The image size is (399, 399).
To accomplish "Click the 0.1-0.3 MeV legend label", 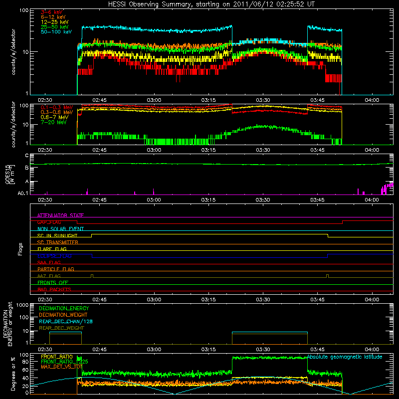I will pos(57,107).
